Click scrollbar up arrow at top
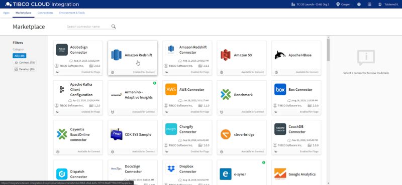 (x=328, y=38)
